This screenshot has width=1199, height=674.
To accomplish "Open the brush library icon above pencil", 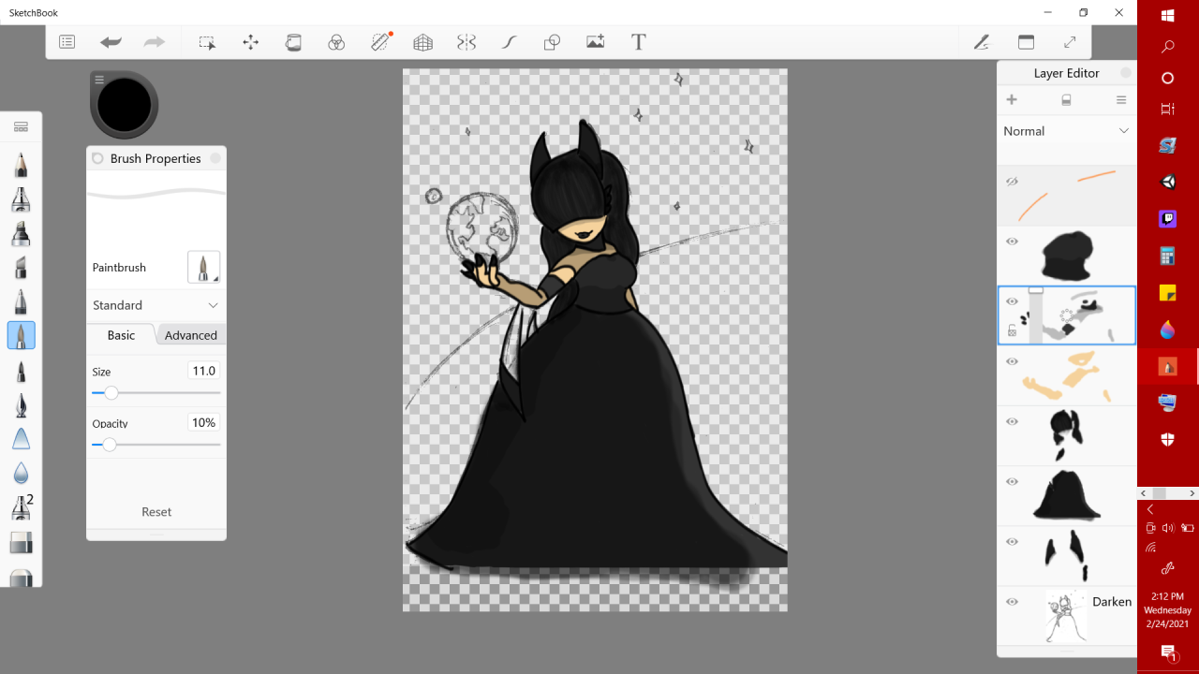I will point(21,127).
